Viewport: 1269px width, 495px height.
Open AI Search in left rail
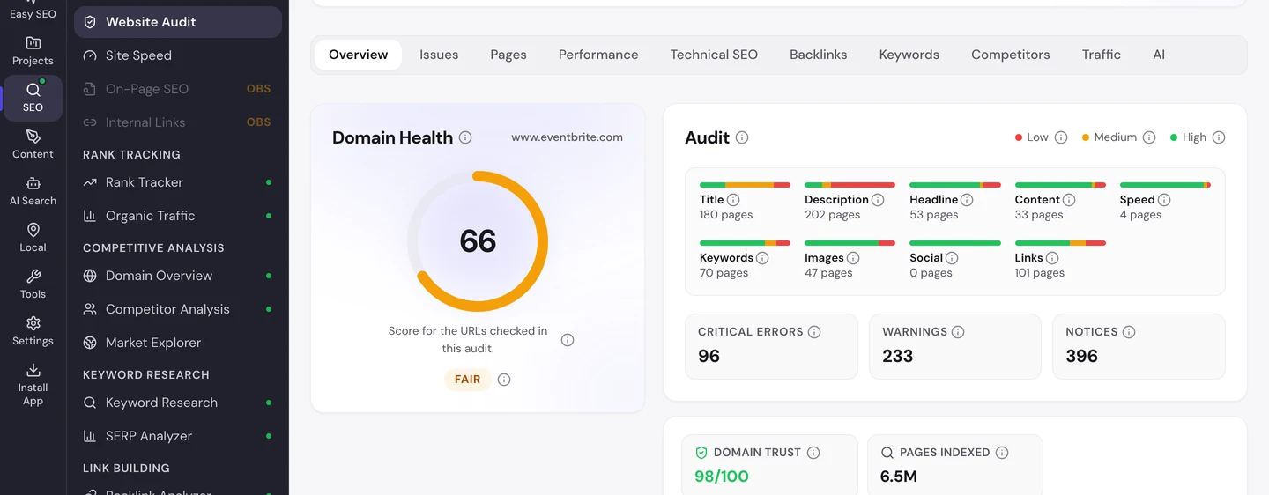pyautogui.click(x=33, y=191)
